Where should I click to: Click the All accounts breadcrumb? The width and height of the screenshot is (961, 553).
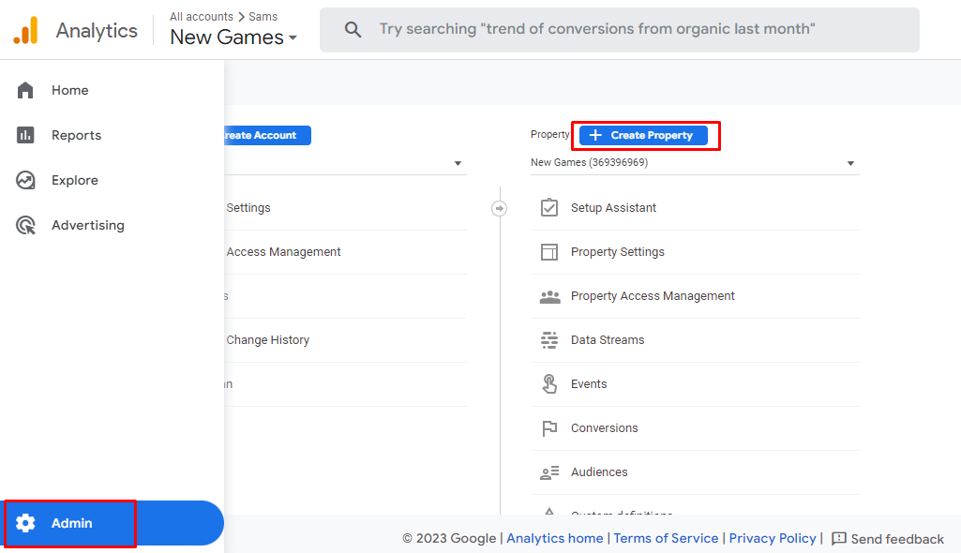201,17
